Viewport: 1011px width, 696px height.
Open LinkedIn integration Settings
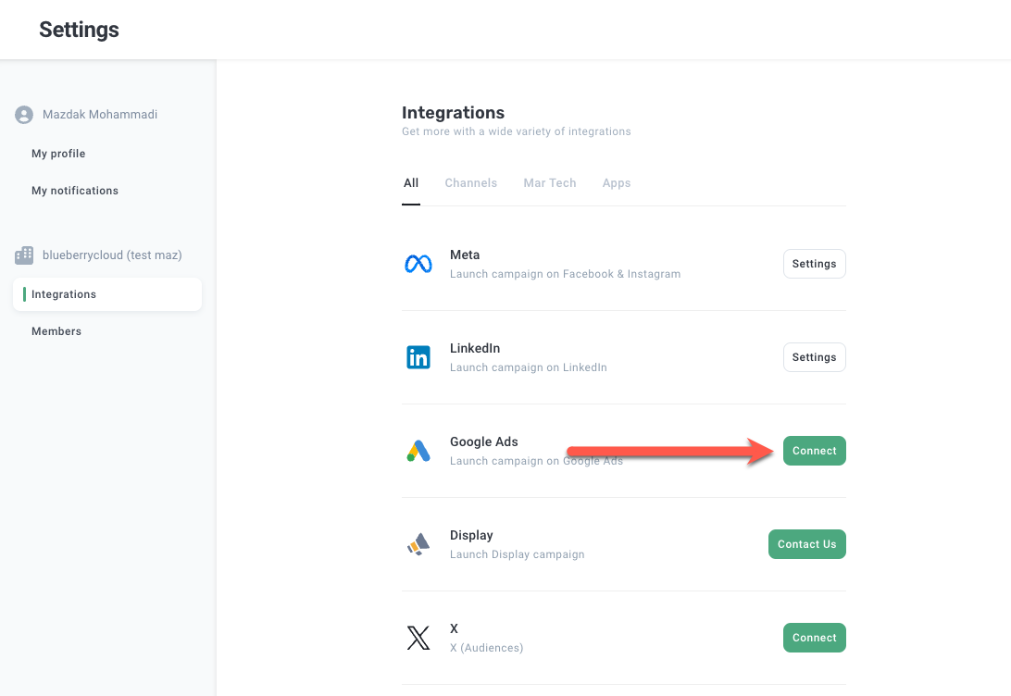pos(814,357)
